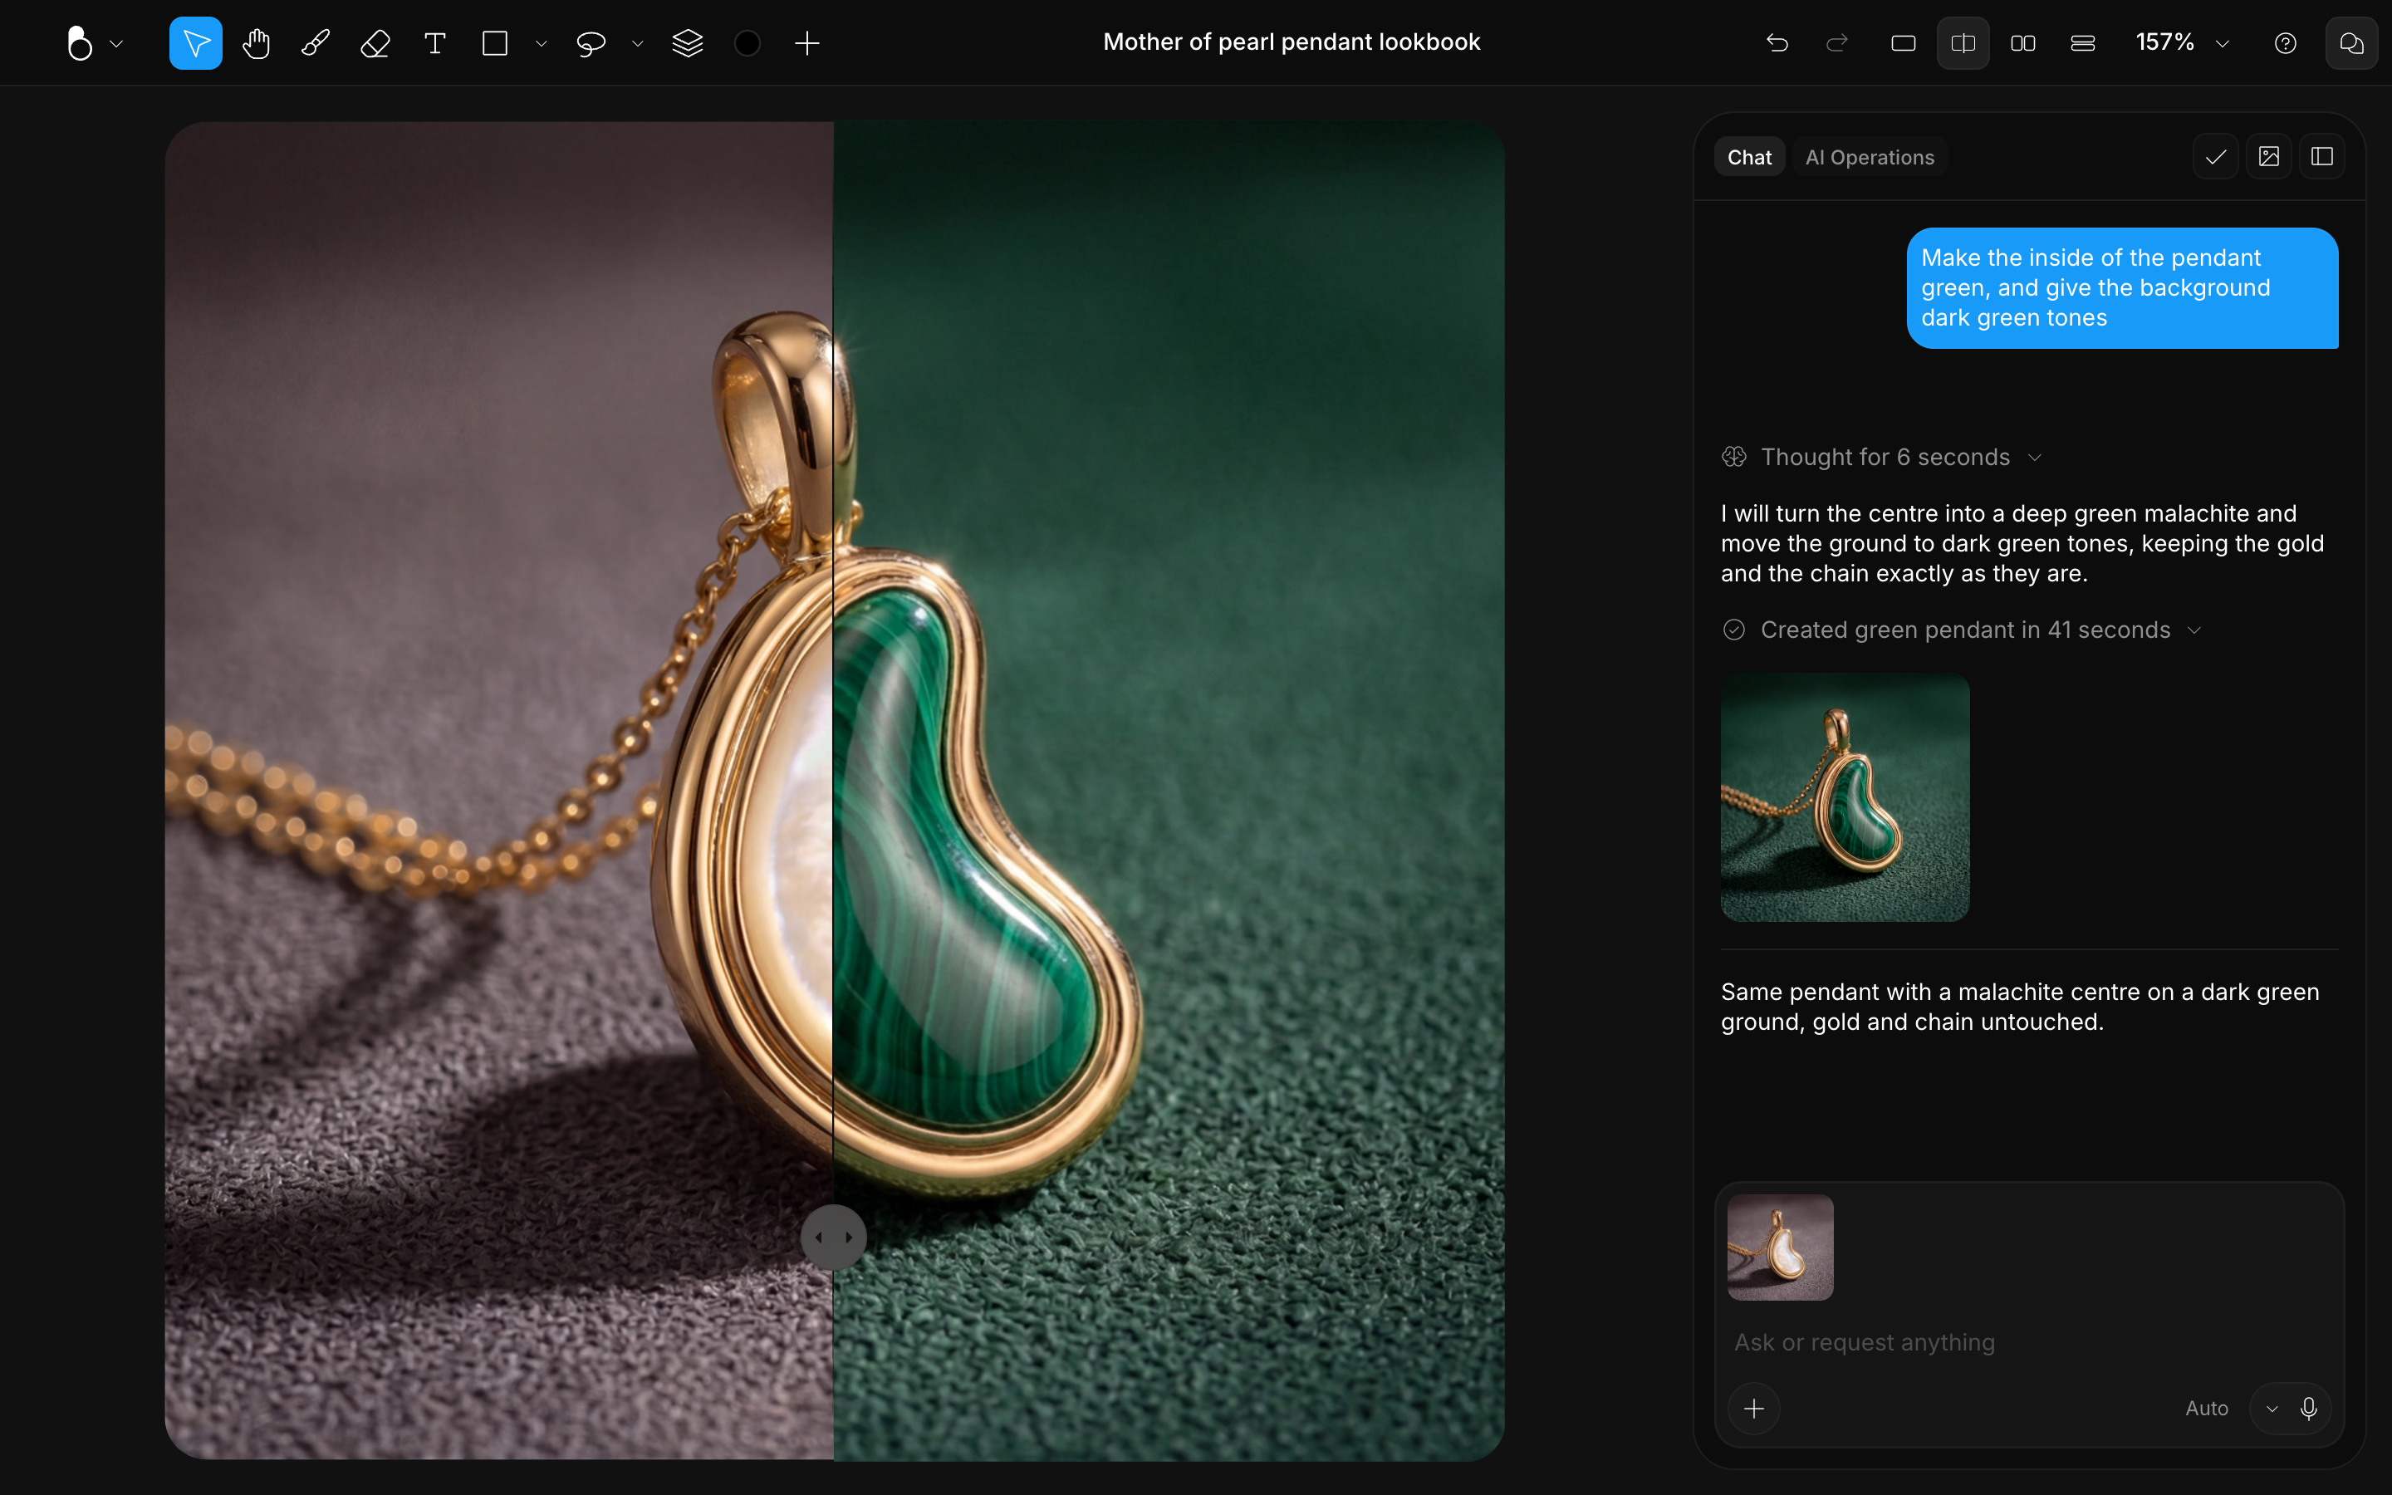Viewport: 2392px width, 1495px height.
Task: Expand 'Created green pendant in 41 seconds'
Action: [x=1961, y=630]
